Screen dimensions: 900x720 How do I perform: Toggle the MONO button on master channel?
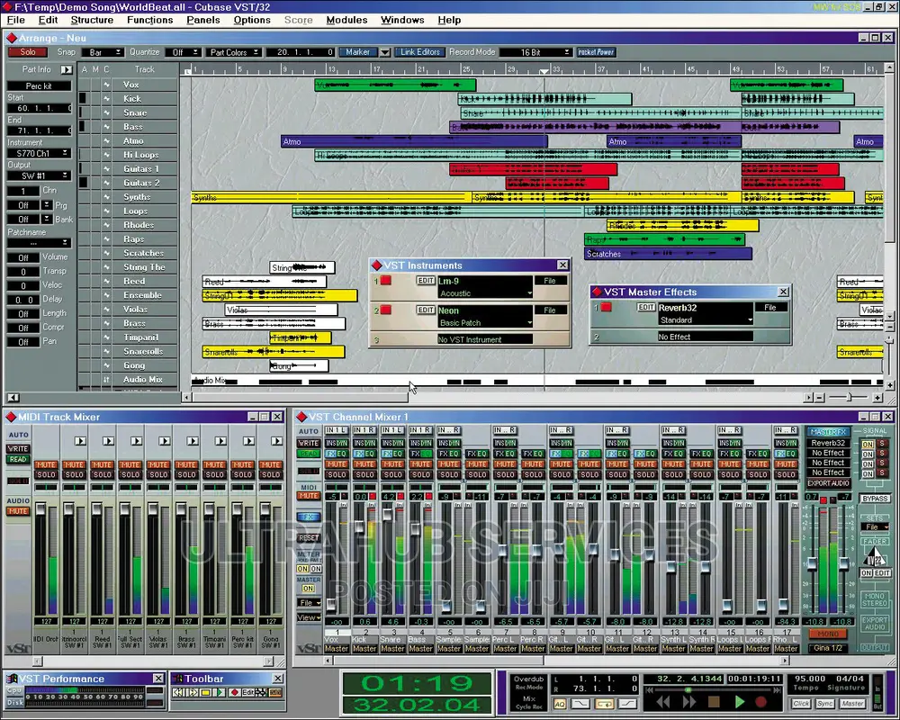coord(828,634)
